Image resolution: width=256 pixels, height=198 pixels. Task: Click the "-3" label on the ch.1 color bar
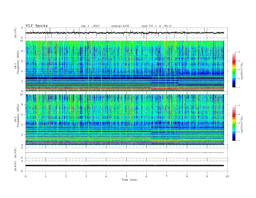tap(239, 52)
